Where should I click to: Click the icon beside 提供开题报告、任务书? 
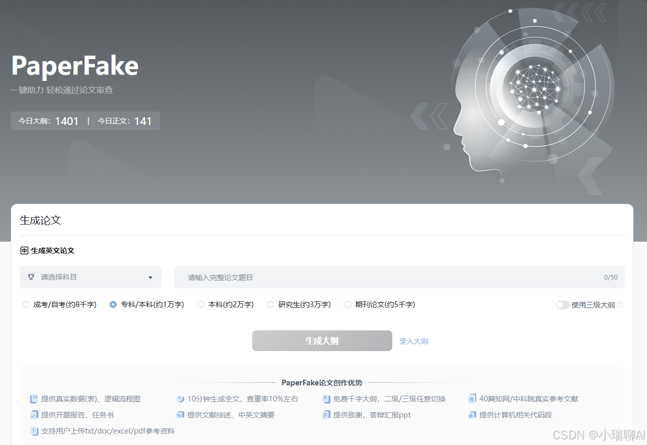tap(34, 415)
